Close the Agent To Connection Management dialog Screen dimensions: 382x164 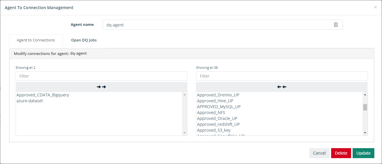pyautogui.click(x=375, y=7)
